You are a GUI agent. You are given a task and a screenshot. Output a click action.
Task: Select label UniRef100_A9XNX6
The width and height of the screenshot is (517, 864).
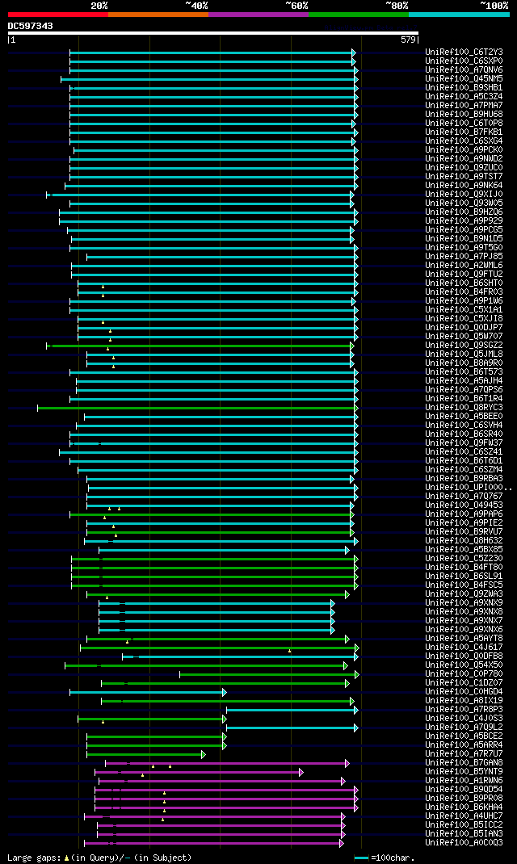(464, 630)
